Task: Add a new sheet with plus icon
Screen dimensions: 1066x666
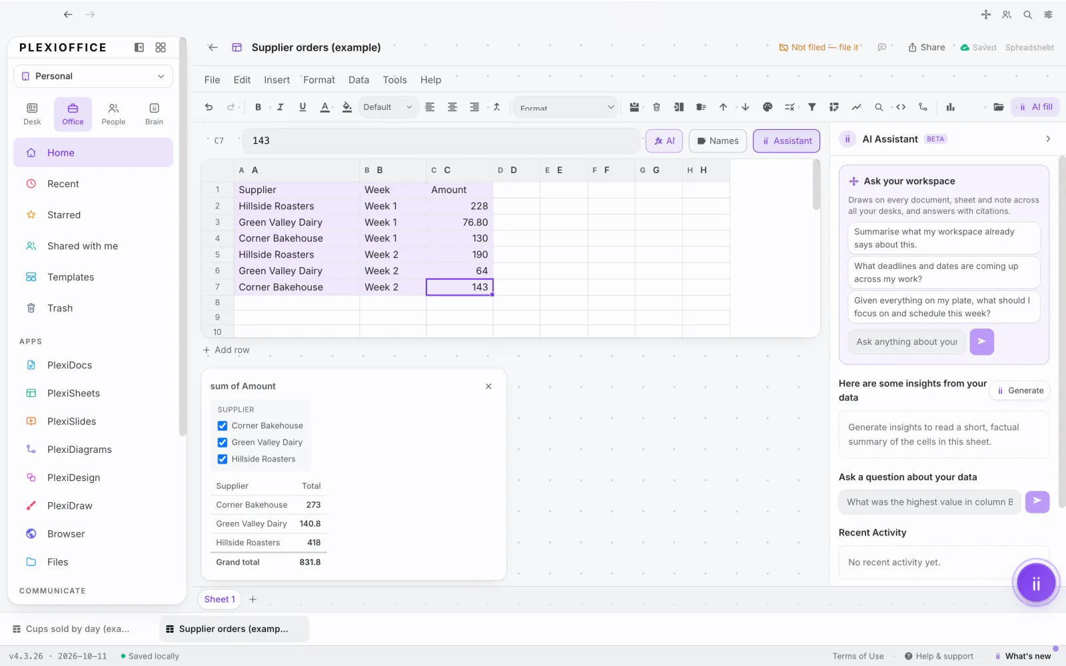Action: (x=253, y=599)
